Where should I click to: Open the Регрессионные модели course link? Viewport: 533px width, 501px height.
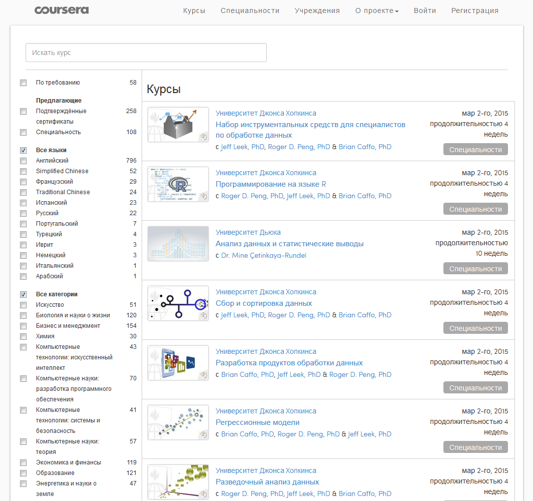(x=258, y=422)
